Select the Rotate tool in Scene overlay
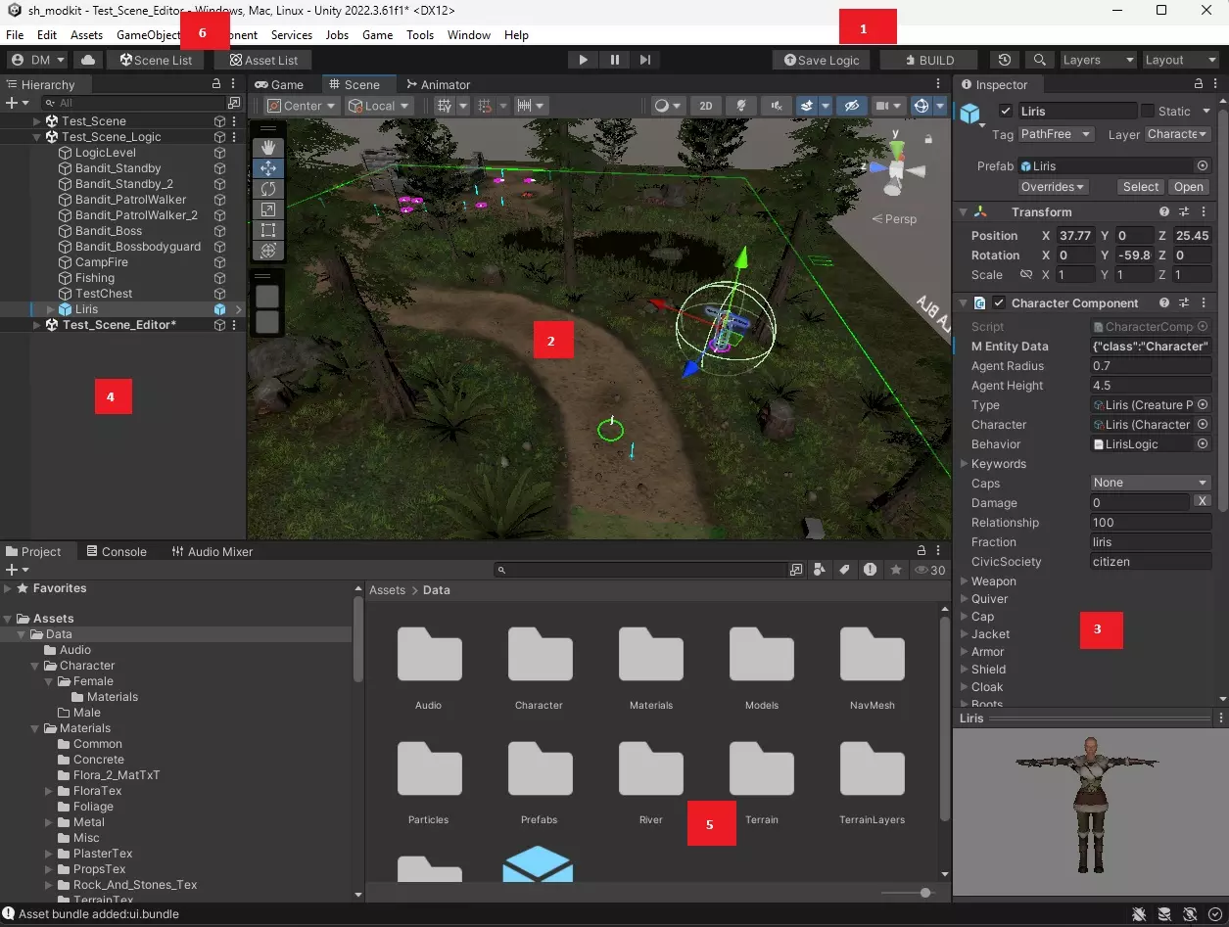The width and height of the screenshot is (1229, 927). pyautogui.click(x=268, y=188)
